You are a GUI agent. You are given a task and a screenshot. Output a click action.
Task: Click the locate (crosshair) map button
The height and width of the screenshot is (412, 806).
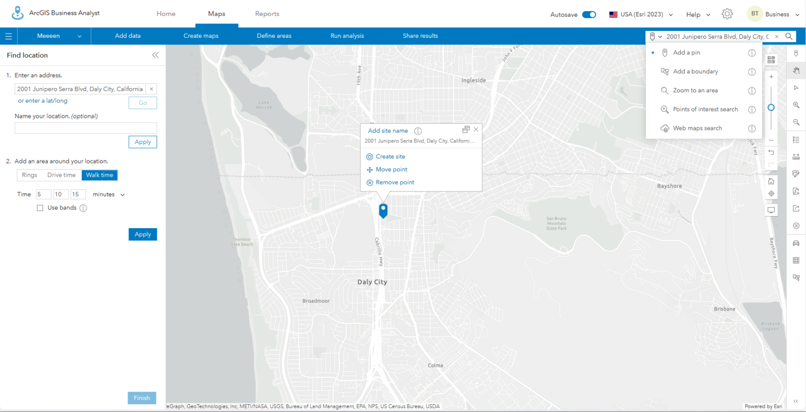coord(771,194)
